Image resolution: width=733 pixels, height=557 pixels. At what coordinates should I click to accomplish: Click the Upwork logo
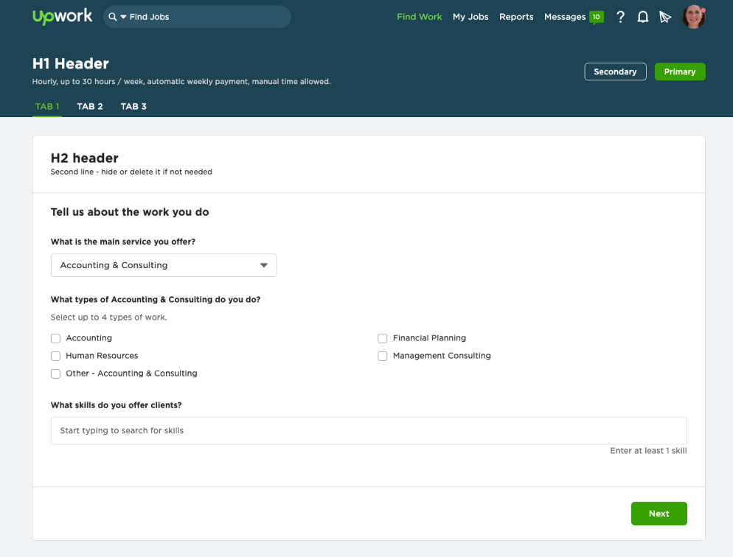63,17
